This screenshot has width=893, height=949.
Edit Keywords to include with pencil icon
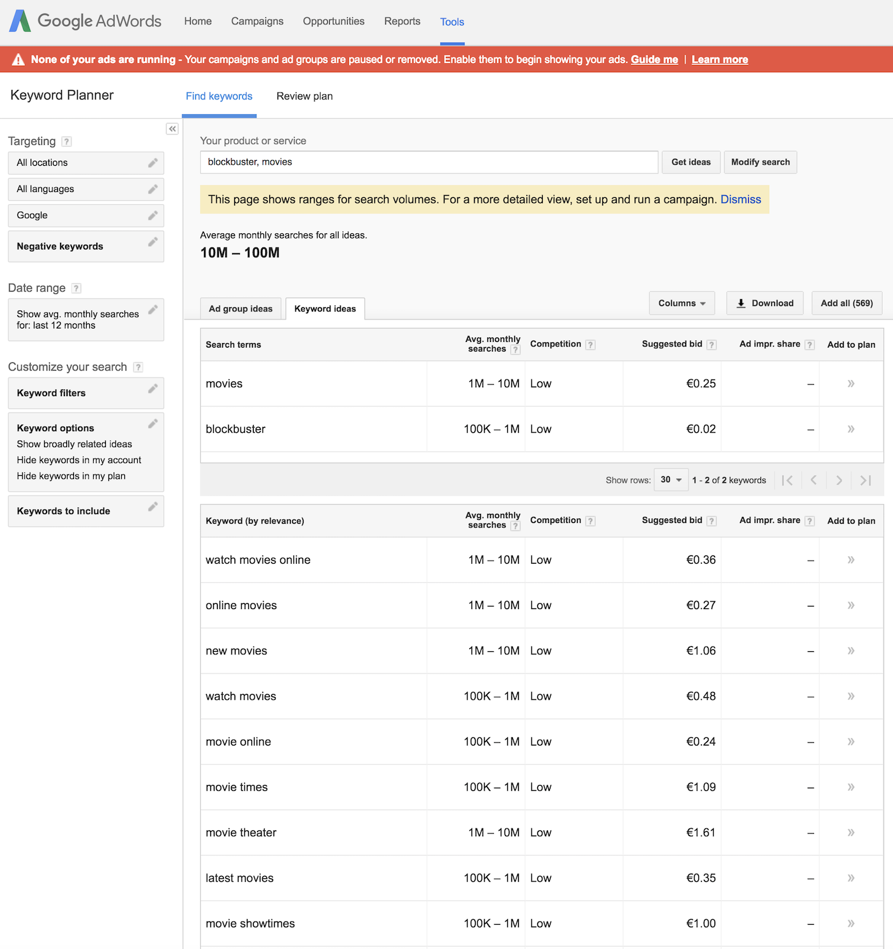point(153,506)
